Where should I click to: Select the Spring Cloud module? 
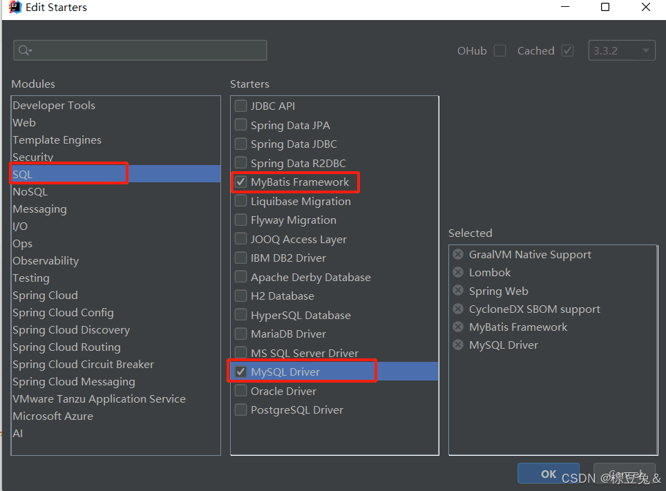(x=115, y=295)
